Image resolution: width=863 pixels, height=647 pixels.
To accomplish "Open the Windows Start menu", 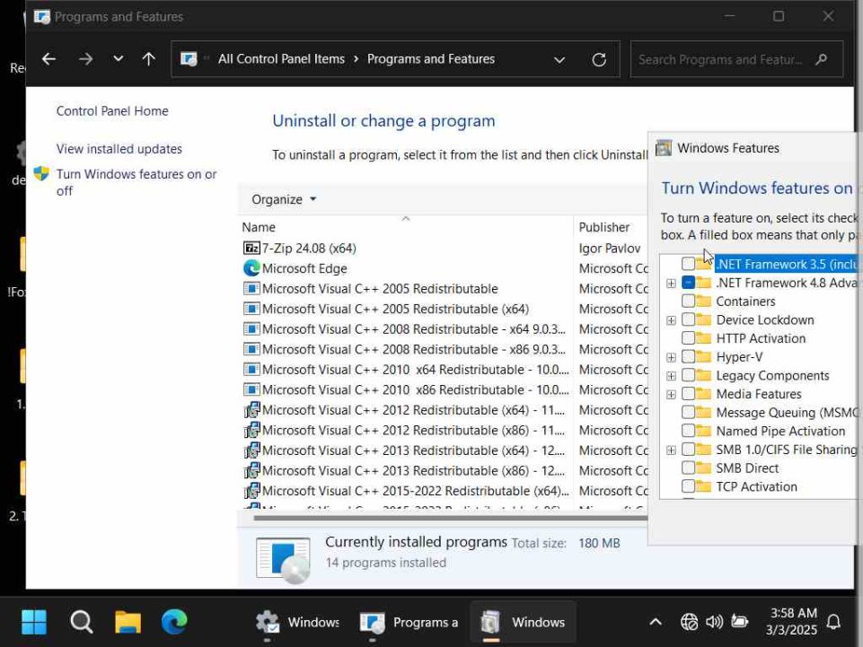I will [34, 622].
